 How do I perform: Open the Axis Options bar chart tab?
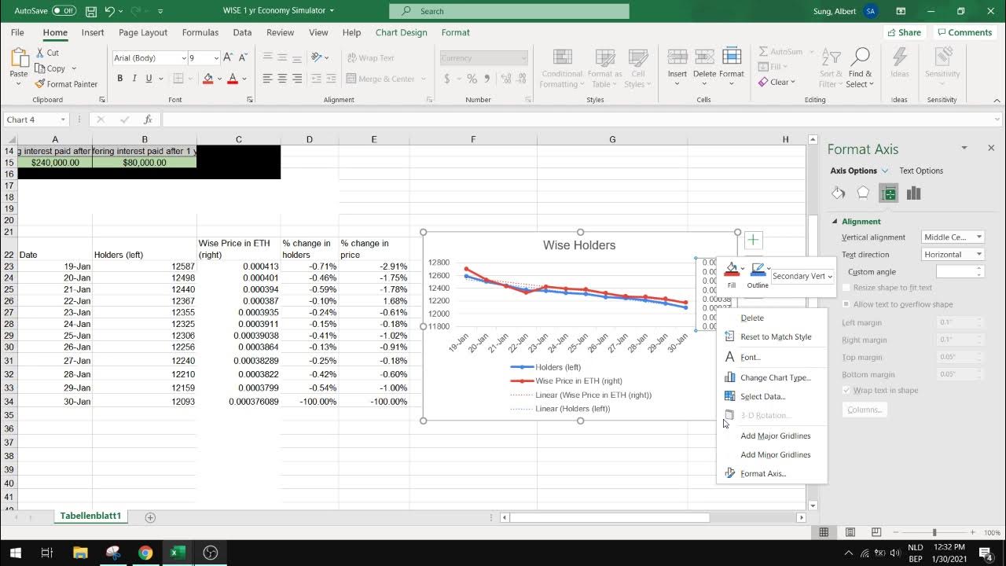click(x=913, y=193)
